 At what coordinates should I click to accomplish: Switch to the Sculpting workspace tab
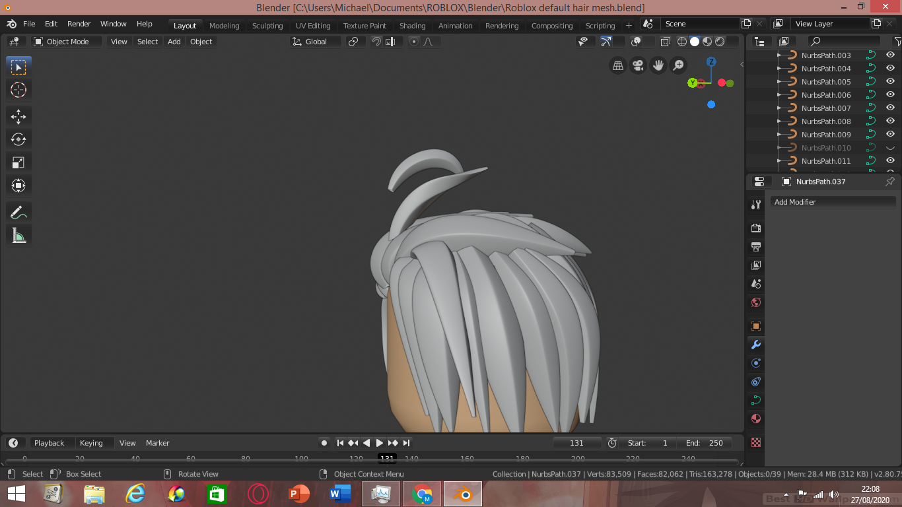coord(267,26)
